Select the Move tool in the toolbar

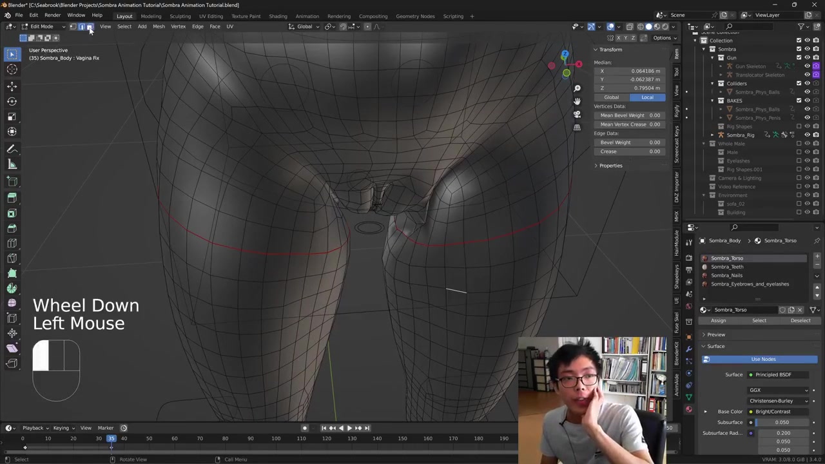[x=12, y=86]
